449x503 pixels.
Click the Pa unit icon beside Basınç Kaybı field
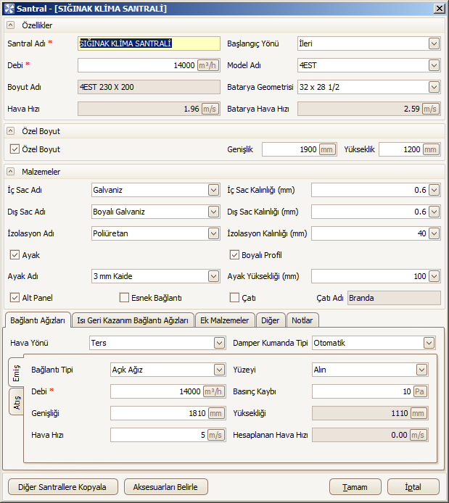pos(419,391)
